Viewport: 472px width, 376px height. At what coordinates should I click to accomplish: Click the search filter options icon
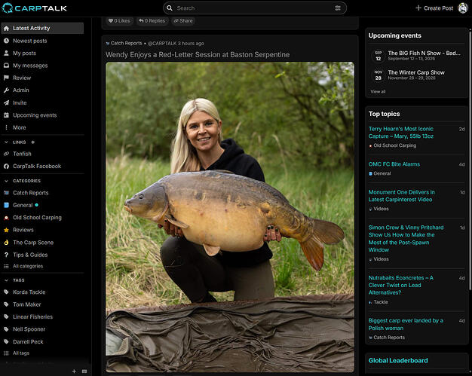click(x=338, y=8)
